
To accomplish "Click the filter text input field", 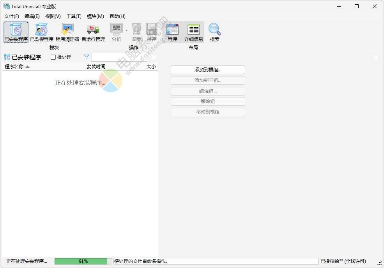I will (x=119, y=57).
